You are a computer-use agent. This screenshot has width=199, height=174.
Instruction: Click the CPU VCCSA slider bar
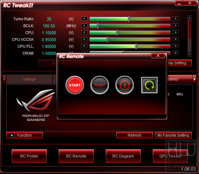click(x=130, y=39)
